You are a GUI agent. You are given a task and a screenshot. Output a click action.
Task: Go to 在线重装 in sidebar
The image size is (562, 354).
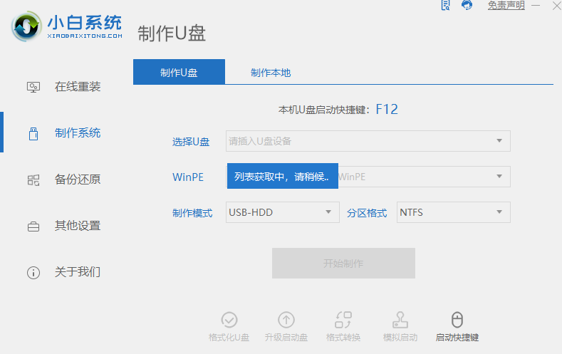tap(77, 87)
